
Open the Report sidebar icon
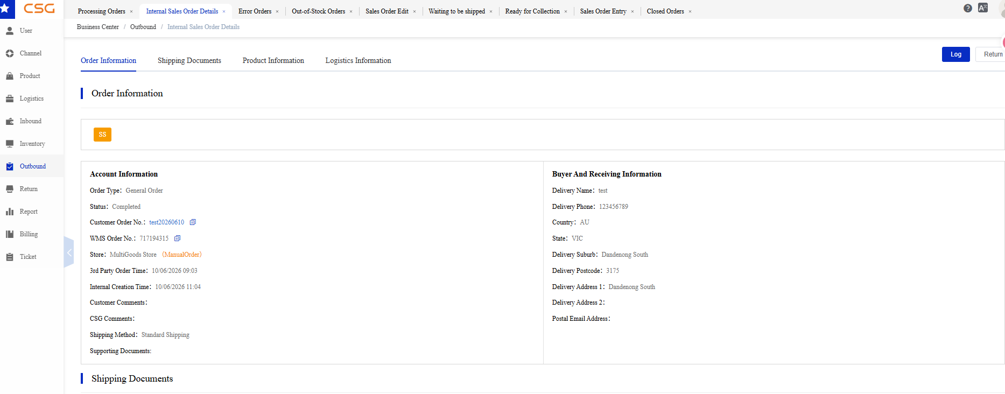tap(10, 212)
